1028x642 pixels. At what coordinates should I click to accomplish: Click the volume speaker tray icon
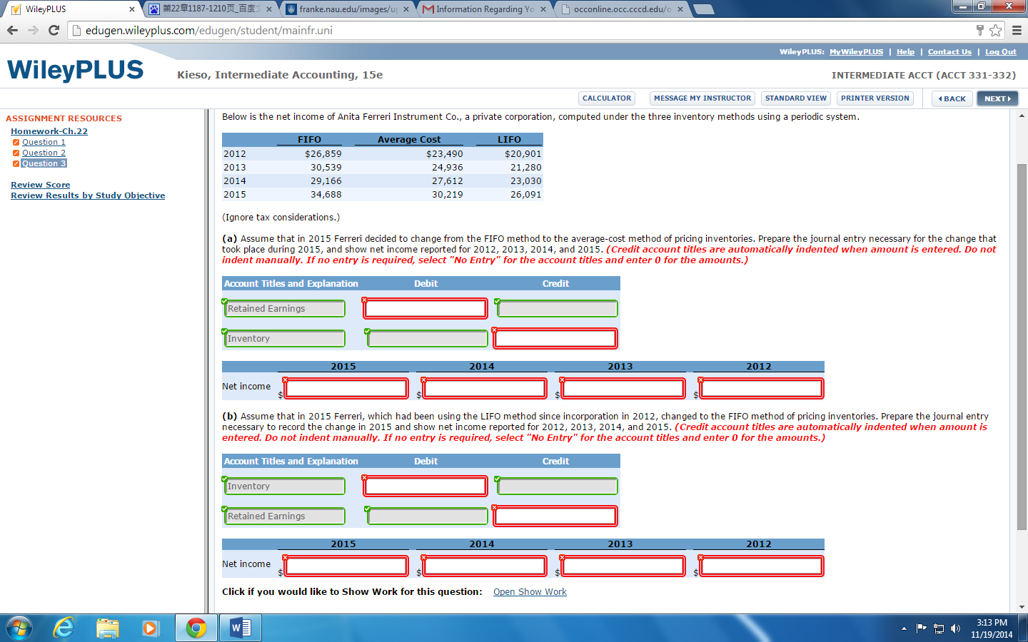click(x=955, y=628)
